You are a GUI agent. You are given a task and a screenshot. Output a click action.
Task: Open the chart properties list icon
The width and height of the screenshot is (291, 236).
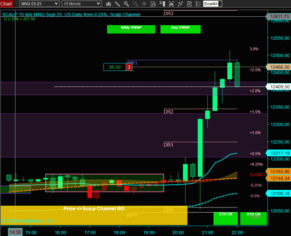coord(198,4)
